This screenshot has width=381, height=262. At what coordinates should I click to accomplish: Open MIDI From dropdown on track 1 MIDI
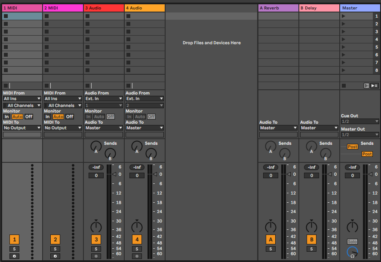click(22, 99)
